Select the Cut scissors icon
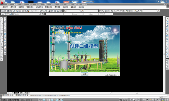The width and height of the screenshot is (169, 101). (20, 11)
